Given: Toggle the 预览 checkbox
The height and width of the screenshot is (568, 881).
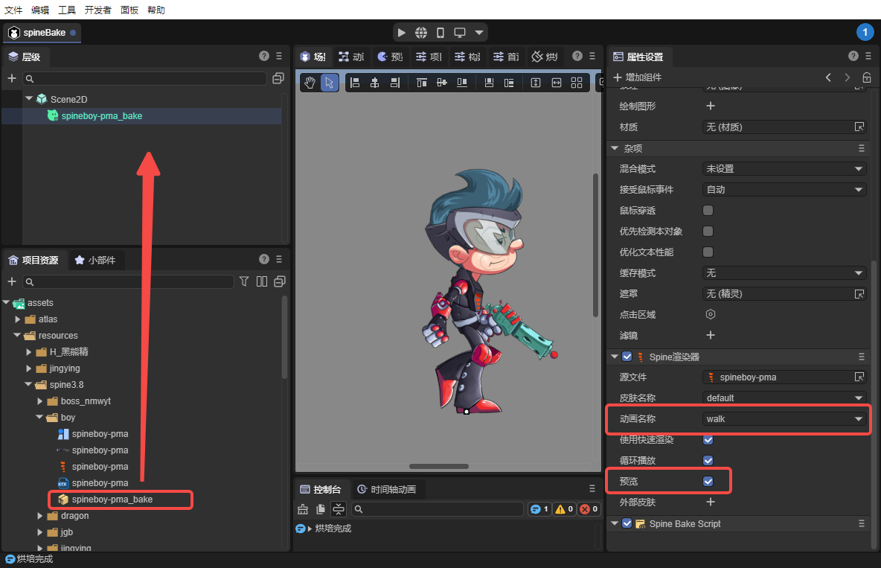Looking at the screenshot, I should point(708,482).
